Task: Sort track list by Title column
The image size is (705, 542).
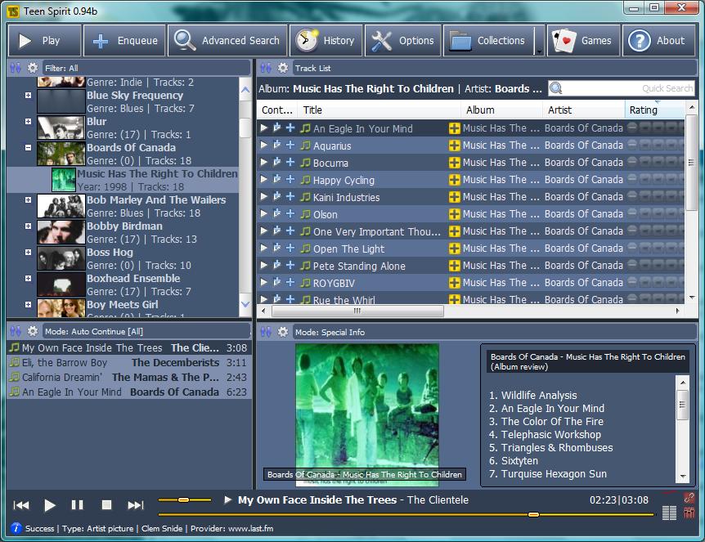Action: click(380, 110)
